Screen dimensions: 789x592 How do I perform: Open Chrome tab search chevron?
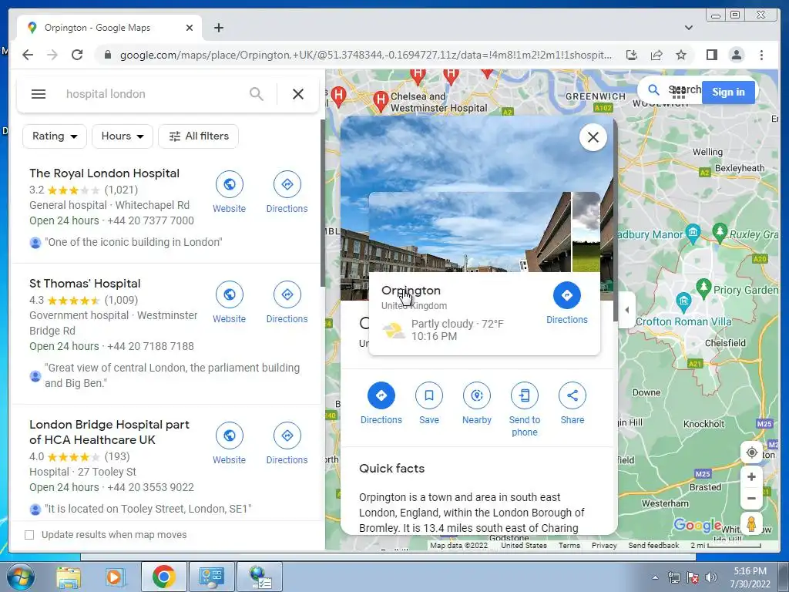(689, 28)
